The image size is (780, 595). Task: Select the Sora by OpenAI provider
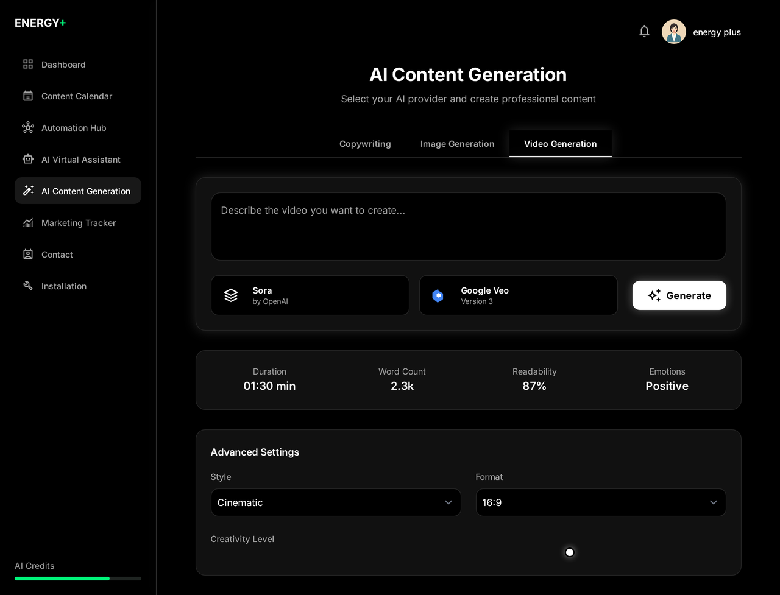[x=310, y=295]
